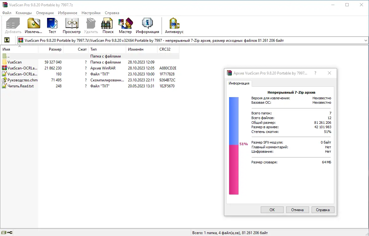369x236 pixels.
Task: Select the VueScan-OCRLa... TXT file row
Action: [90, 74]
